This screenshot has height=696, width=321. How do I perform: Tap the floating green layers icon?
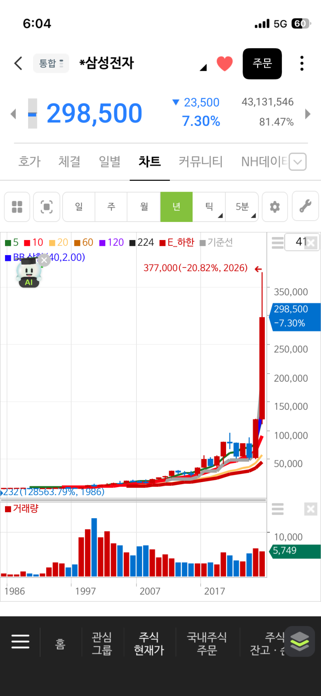pyautogui.click(x=299, y=641)
